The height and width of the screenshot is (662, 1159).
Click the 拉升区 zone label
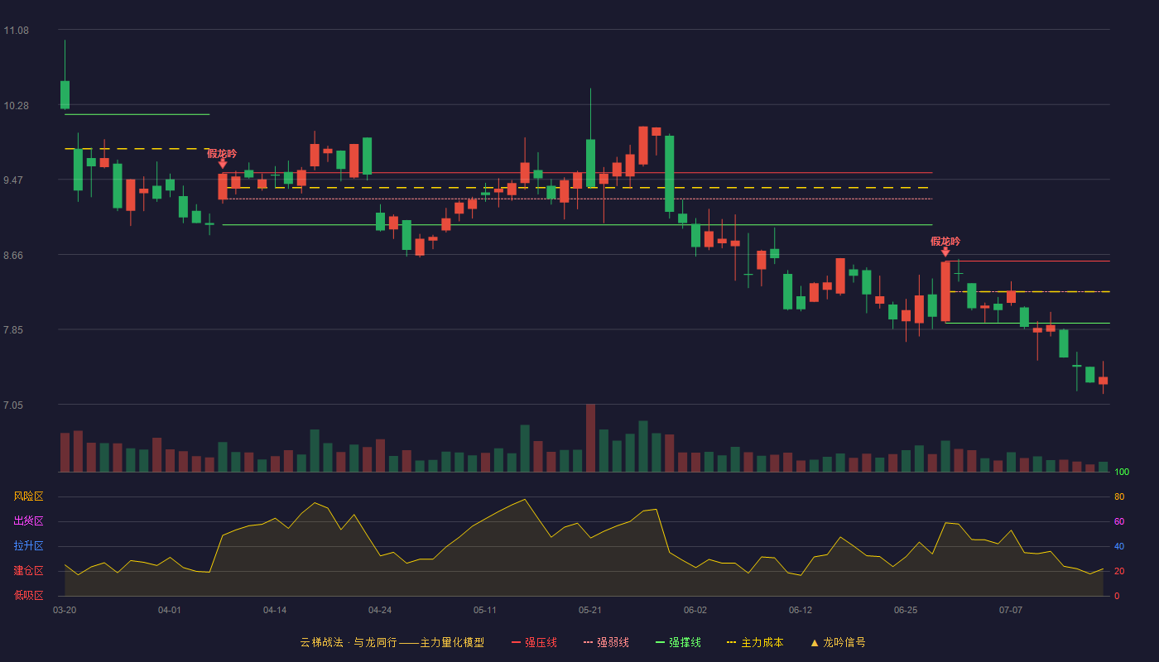point(28,546)
